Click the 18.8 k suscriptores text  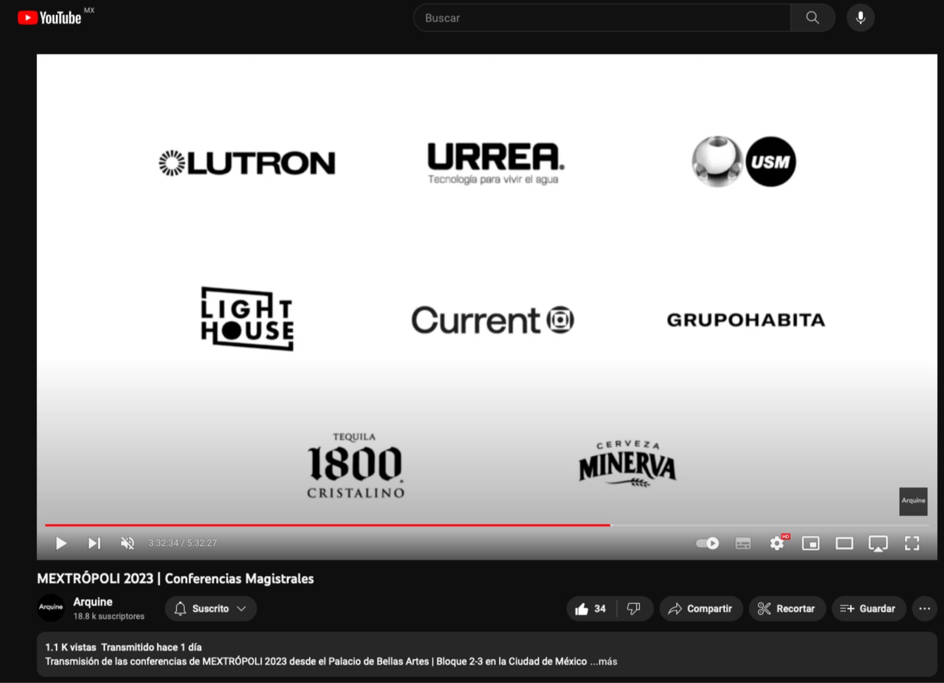(109, 616)
